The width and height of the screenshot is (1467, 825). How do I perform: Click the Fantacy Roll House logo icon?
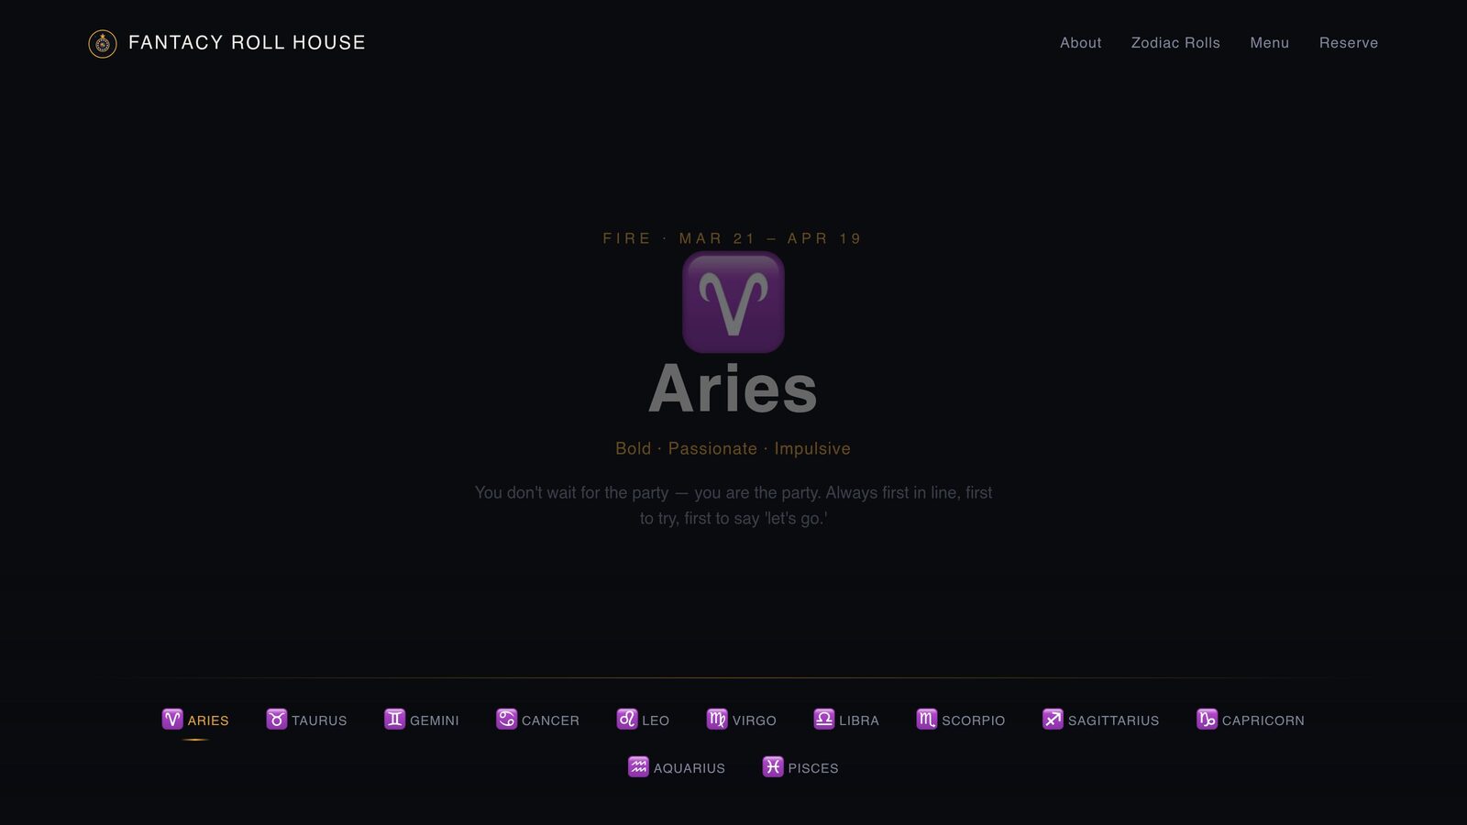pyautogui.click(x=102, y=43)
